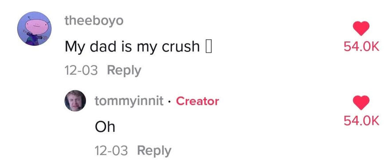Image resolution: width=387 pixels, height=160 pixels.
Task: Click the dot separator before Creator
Action: [169, 101]
